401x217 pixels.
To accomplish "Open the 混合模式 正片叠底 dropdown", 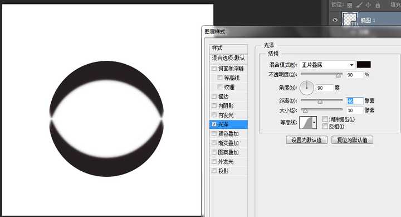I will [327, 65].
